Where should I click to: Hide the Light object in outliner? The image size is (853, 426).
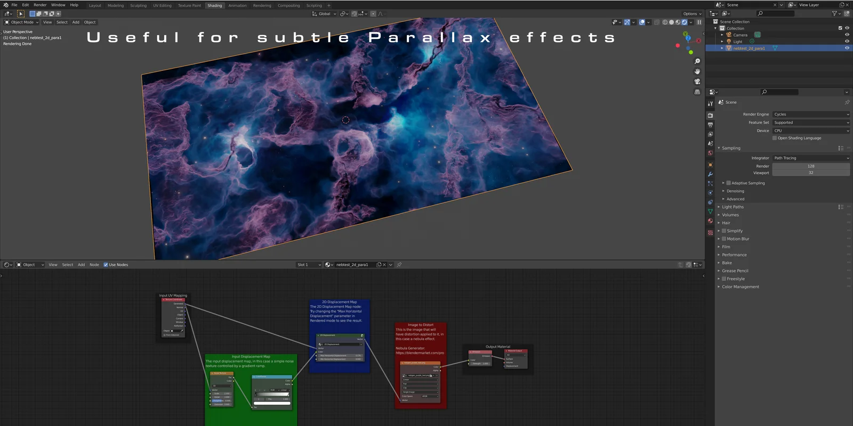[847, 42]
